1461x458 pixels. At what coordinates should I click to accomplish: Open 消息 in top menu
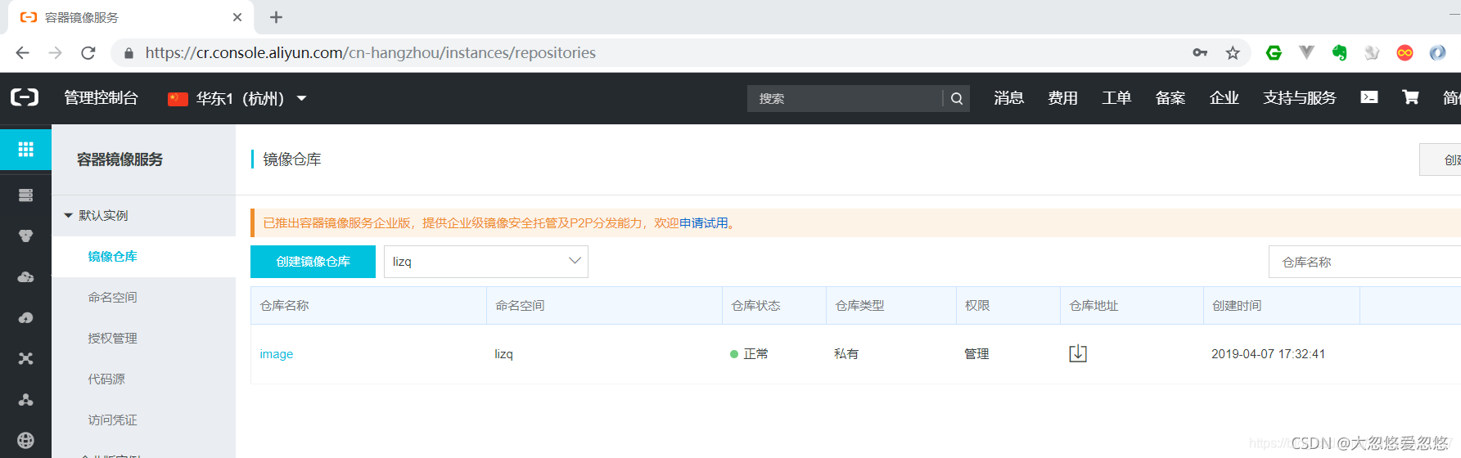click(x=1009, y=98)
